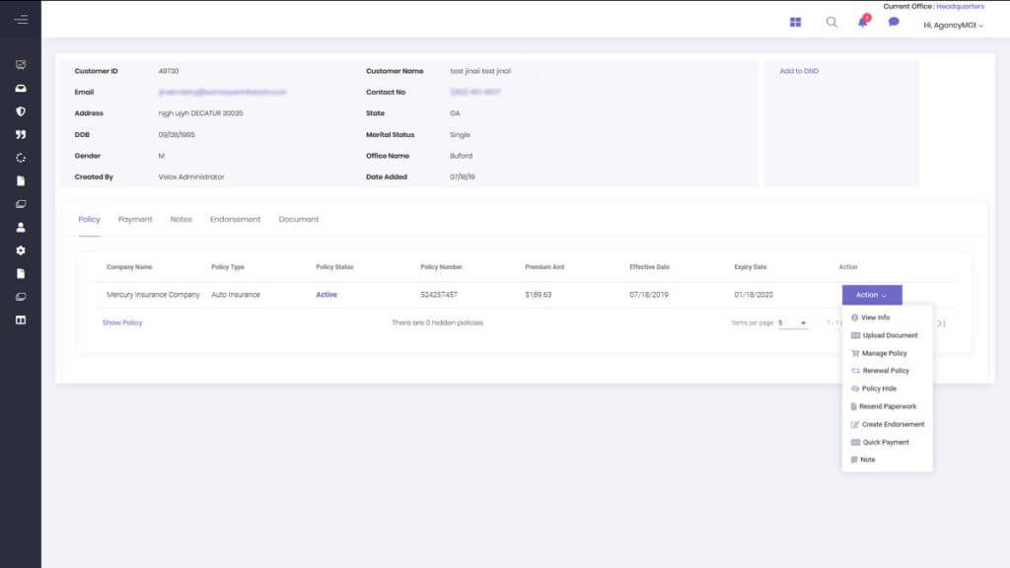Select View Info from action menu
The width and height of the screenshot is (1010, 568).
(875, 318)
